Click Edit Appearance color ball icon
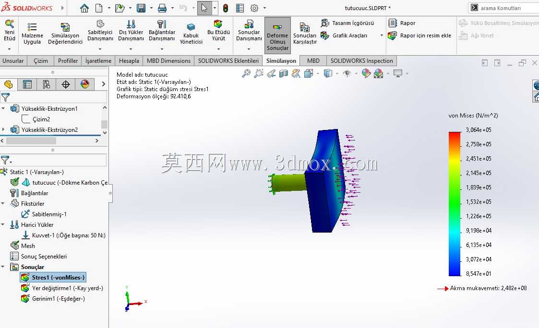539x328 pixels. (366, 73)
